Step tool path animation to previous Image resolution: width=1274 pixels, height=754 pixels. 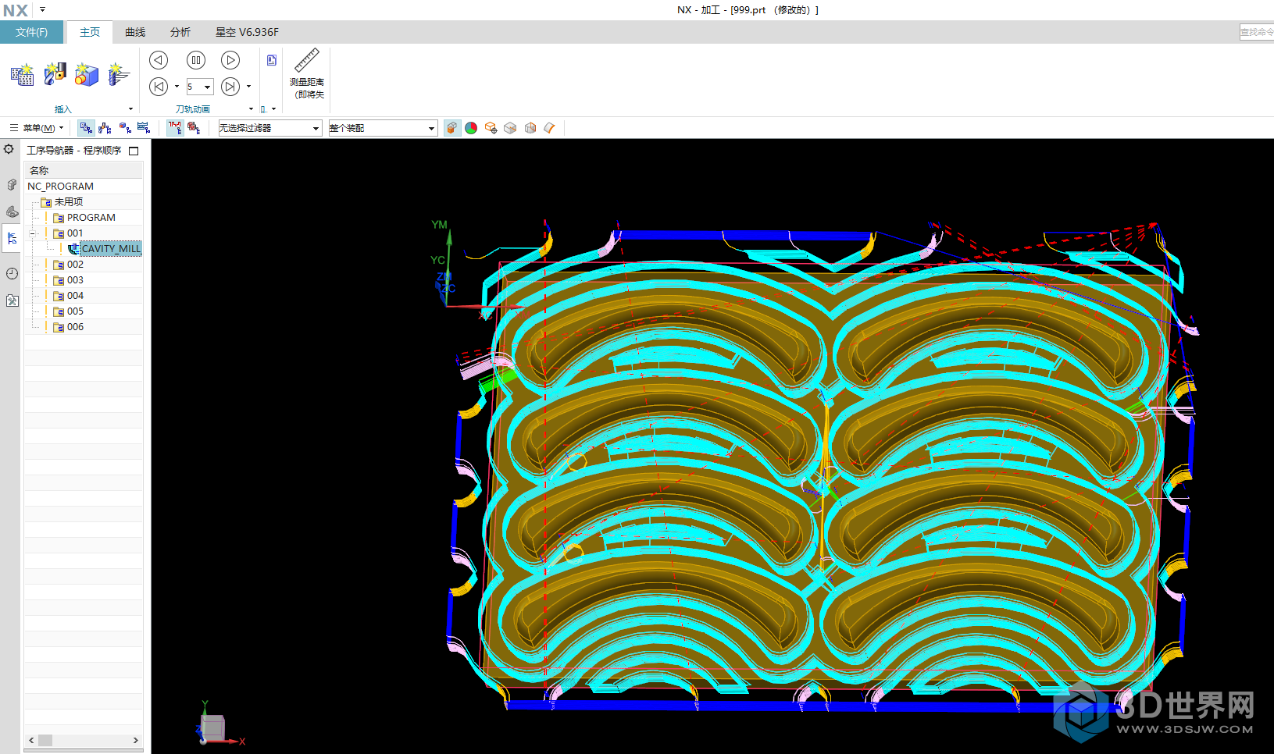(159, 87)
